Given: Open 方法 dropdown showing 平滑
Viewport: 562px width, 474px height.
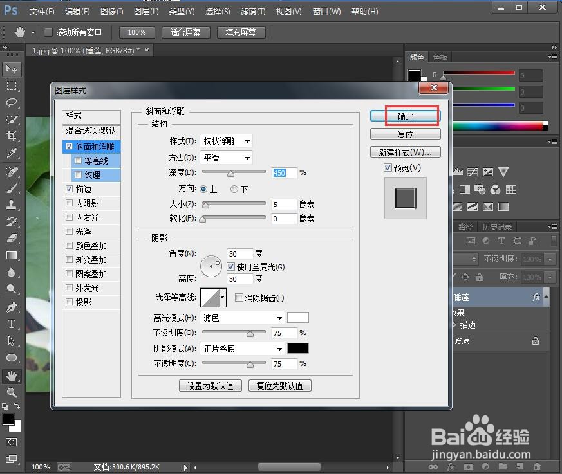Looking at the screenshot, I should (x=226, y=158).
